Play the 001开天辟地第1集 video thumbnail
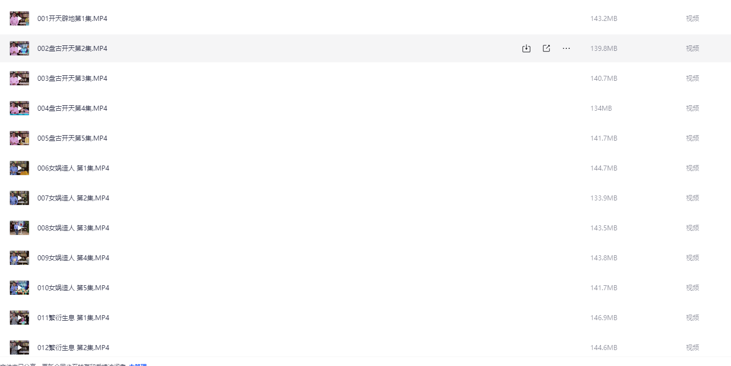 click(19, 18)
